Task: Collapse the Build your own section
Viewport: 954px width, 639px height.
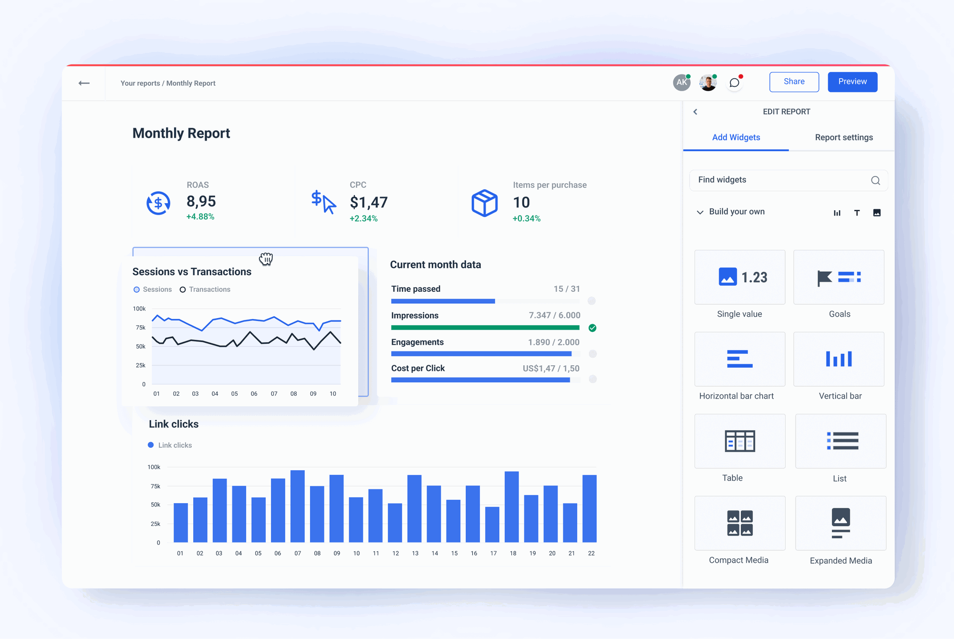Action: (x=700, y=212)
